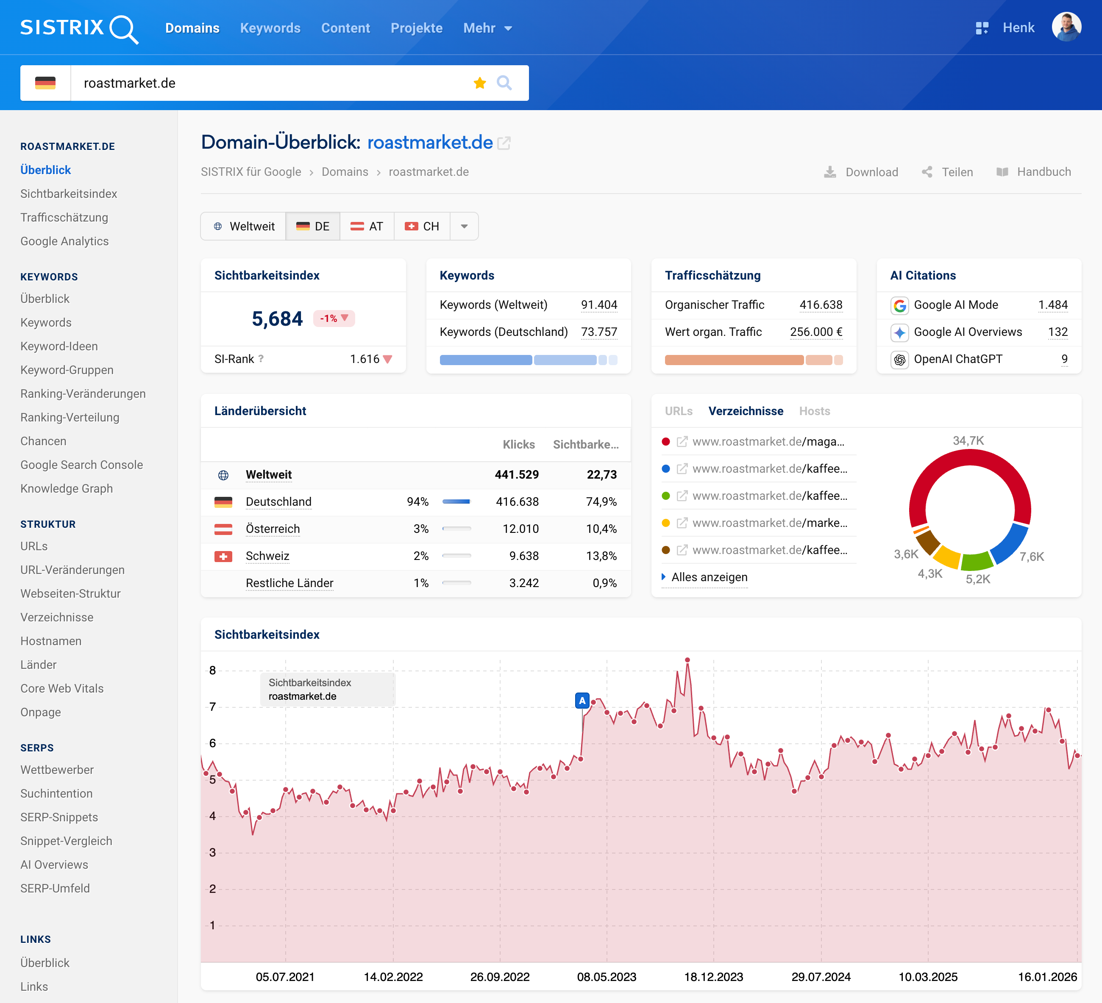Click the Download icon above the overview
The width and height of the screenshot is (1102, 1003).
(831, 172)
